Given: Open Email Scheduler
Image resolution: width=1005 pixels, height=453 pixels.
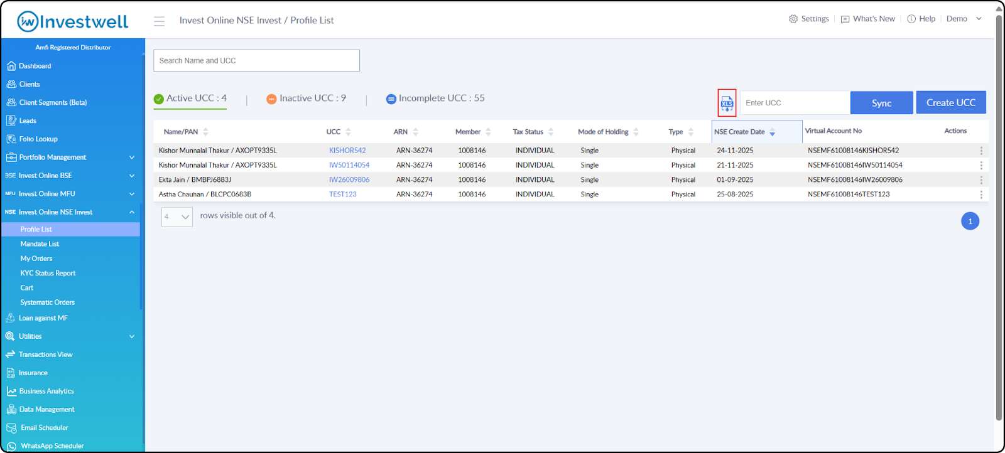Looking at the screenshot, I should click(x=37, y=428).
